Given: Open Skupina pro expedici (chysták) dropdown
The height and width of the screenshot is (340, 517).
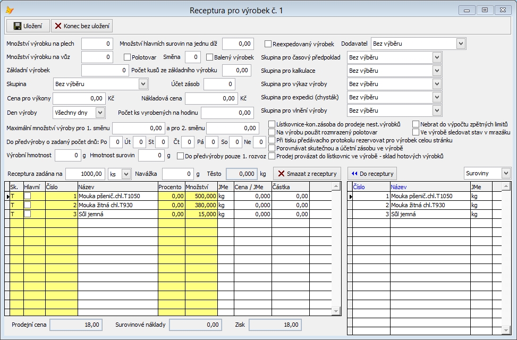Looking at the screenshot, I should click(x=437, y=97).
